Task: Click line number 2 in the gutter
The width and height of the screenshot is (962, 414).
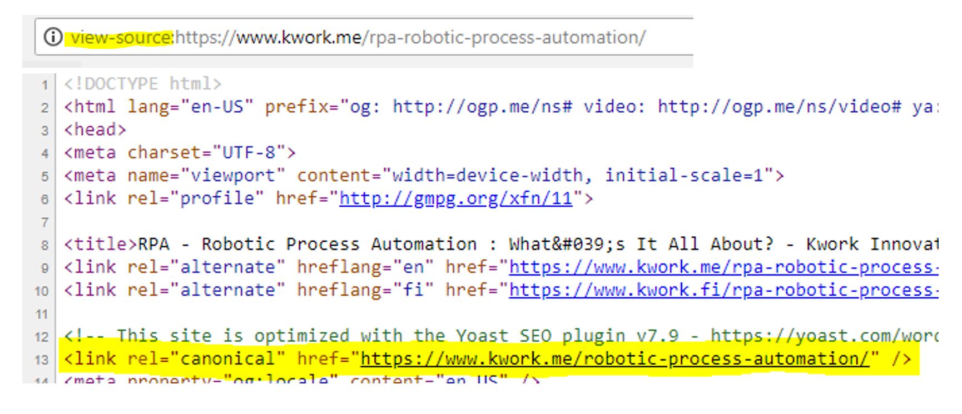Action: click(45, 108)
